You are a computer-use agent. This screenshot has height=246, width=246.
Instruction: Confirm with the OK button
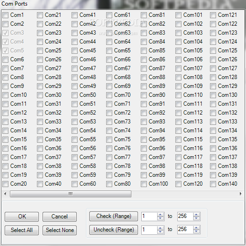[x=22, y=217]
